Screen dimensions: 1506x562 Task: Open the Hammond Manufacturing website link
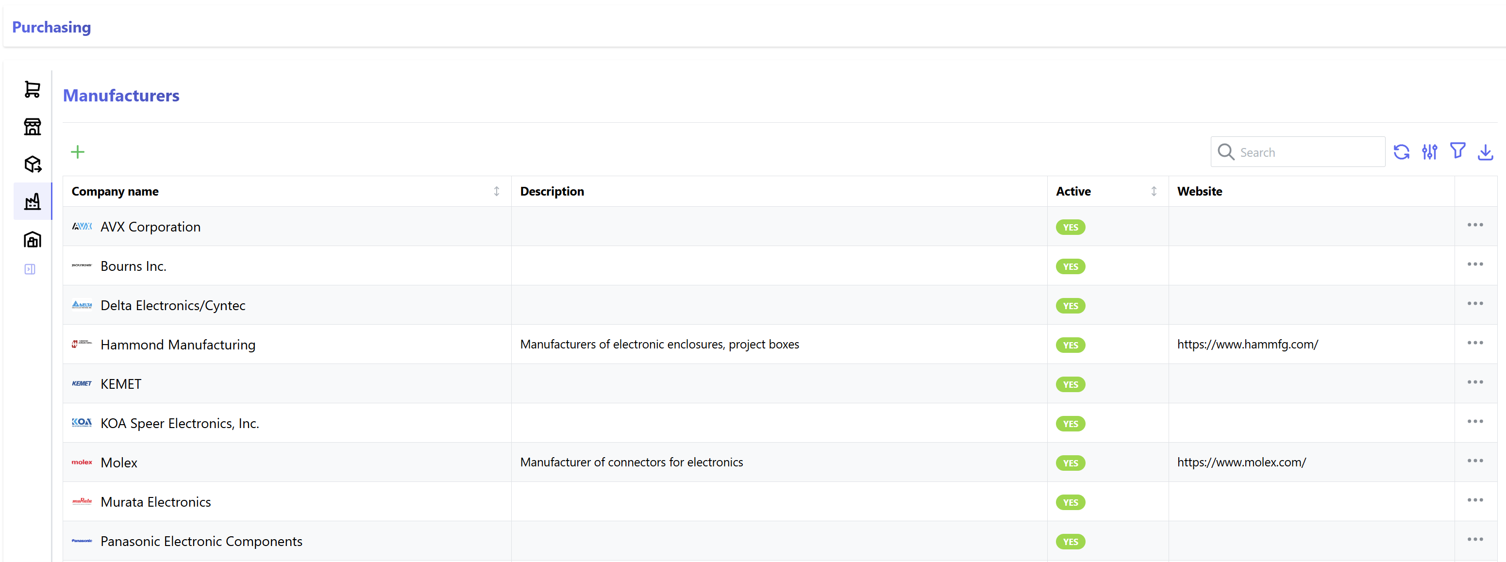click(1248, 345)
